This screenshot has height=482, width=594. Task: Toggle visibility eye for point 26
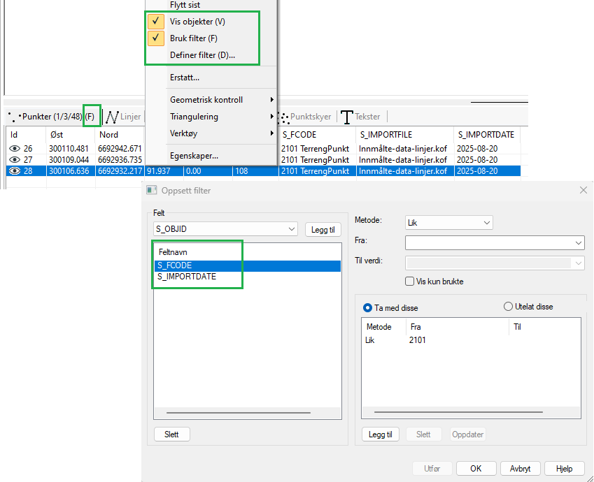[x=14, y=148]
